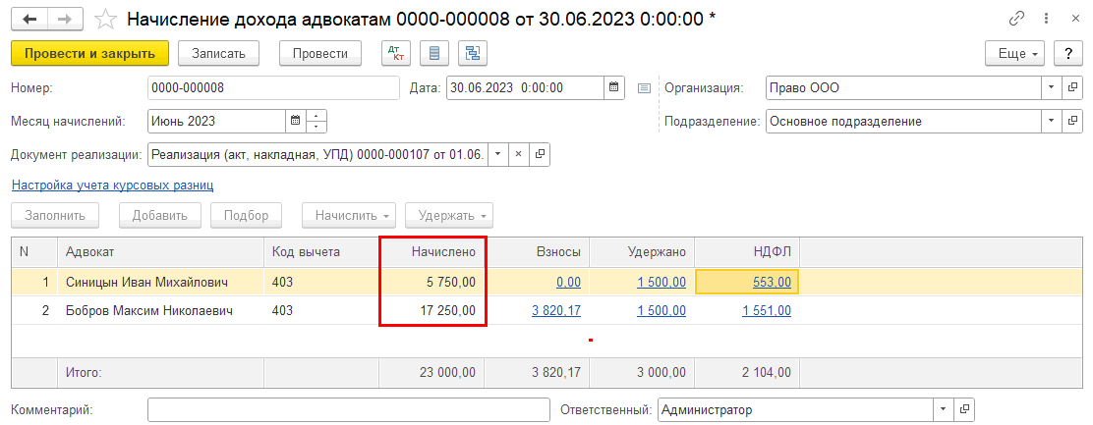Image resolution: width=1093 pixels, height=425 pixels.
Task: Click the Провести и закрыть button
Action: 89,53
